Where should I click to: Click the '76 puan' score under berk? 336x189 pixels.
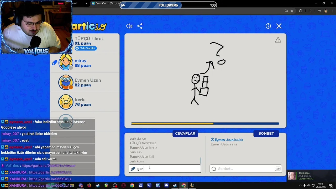pyautogui.click(x=83, y=104)
